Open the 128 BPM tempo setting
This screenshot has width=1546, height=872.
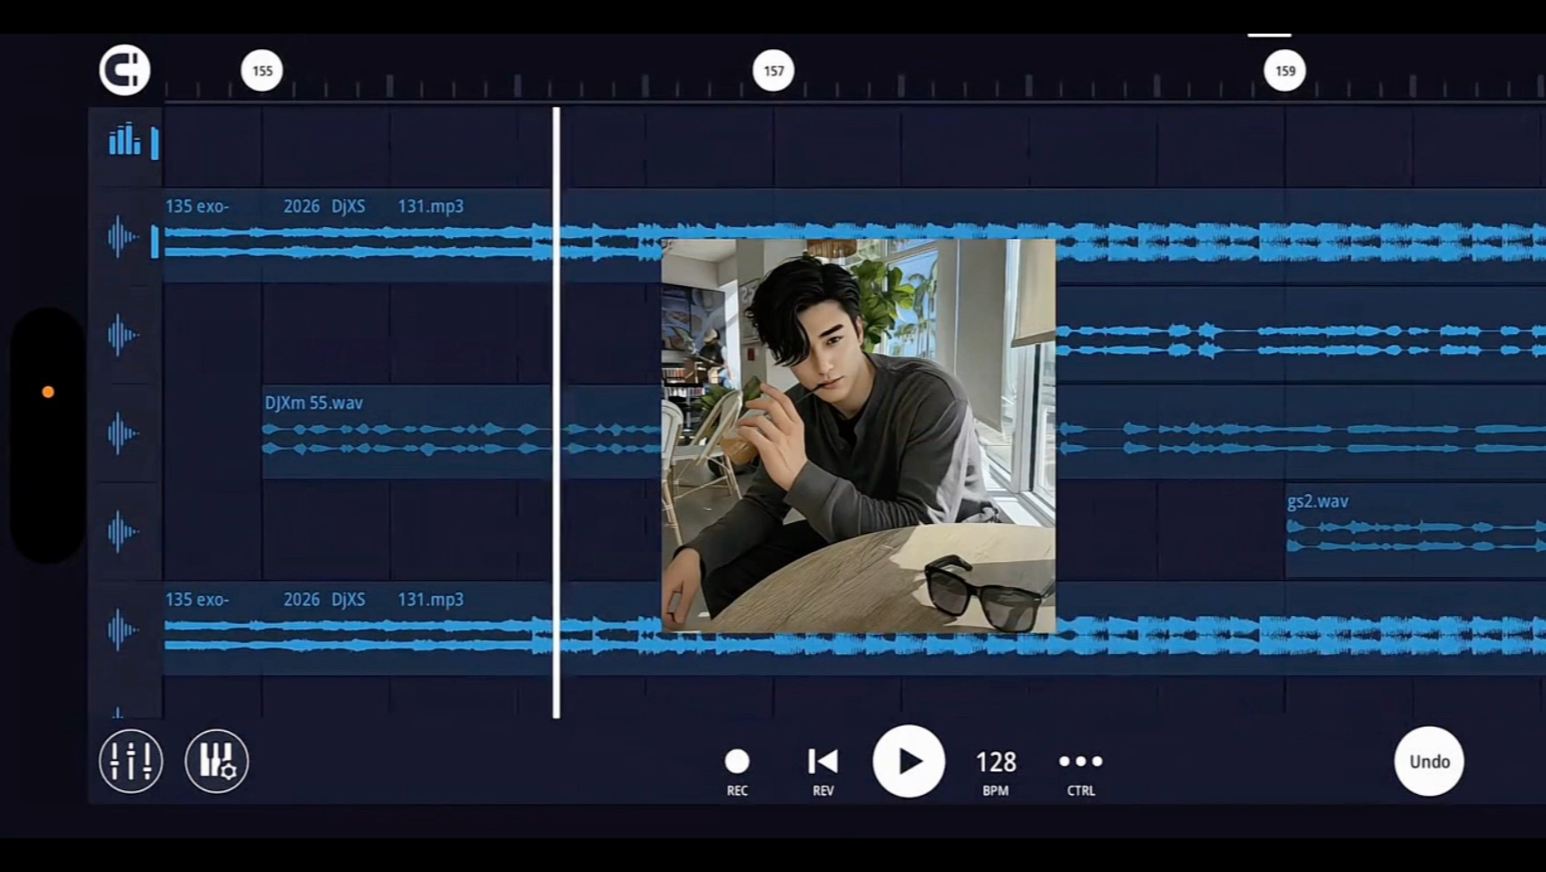pyautogui.click(x=996, y=771)
